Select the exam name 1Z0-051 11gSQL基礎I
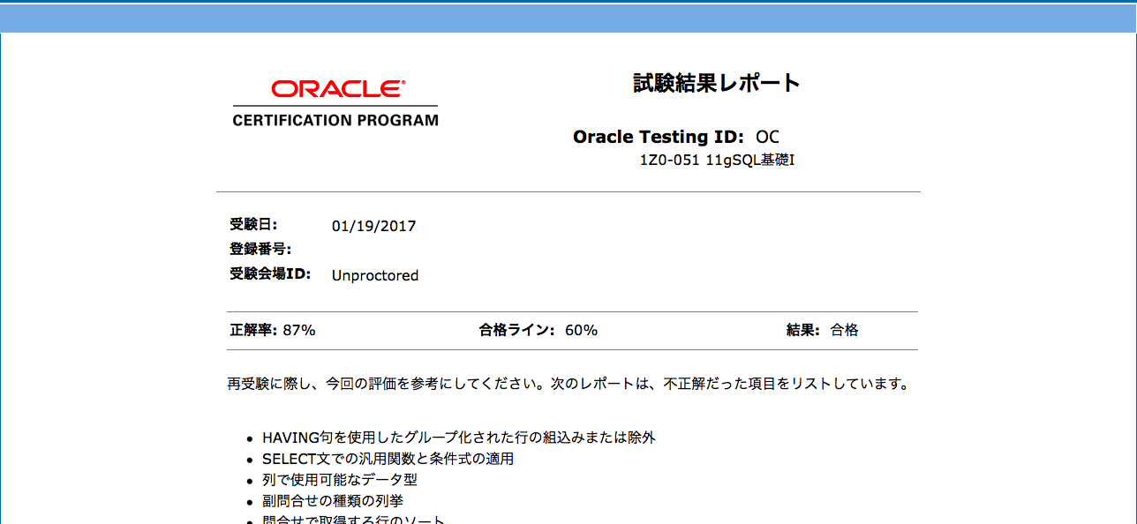The width and height of the screenshot is (1137, 524). point(718,161)
